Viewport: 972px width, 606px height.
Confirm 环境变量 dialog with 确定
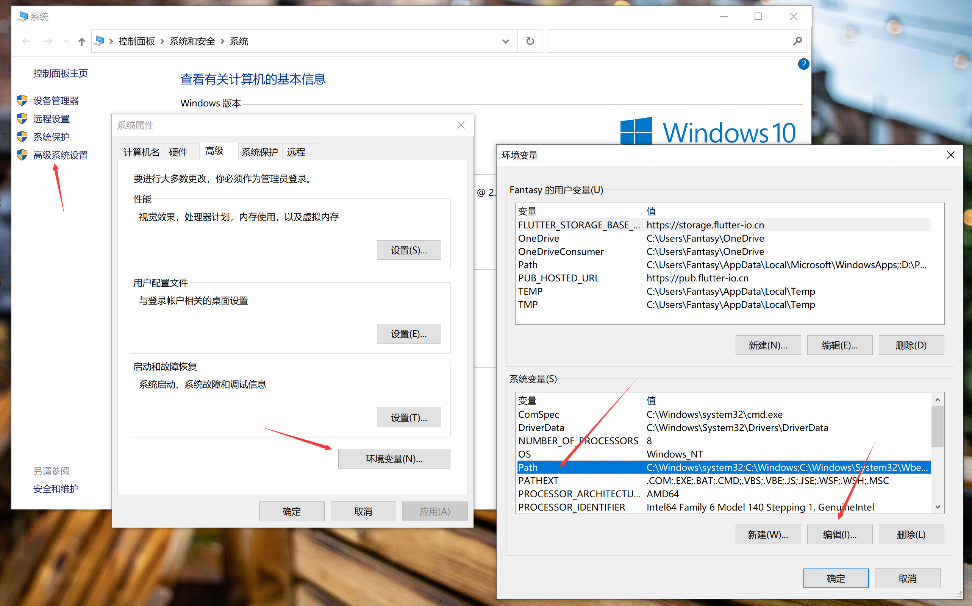[836, 578]
